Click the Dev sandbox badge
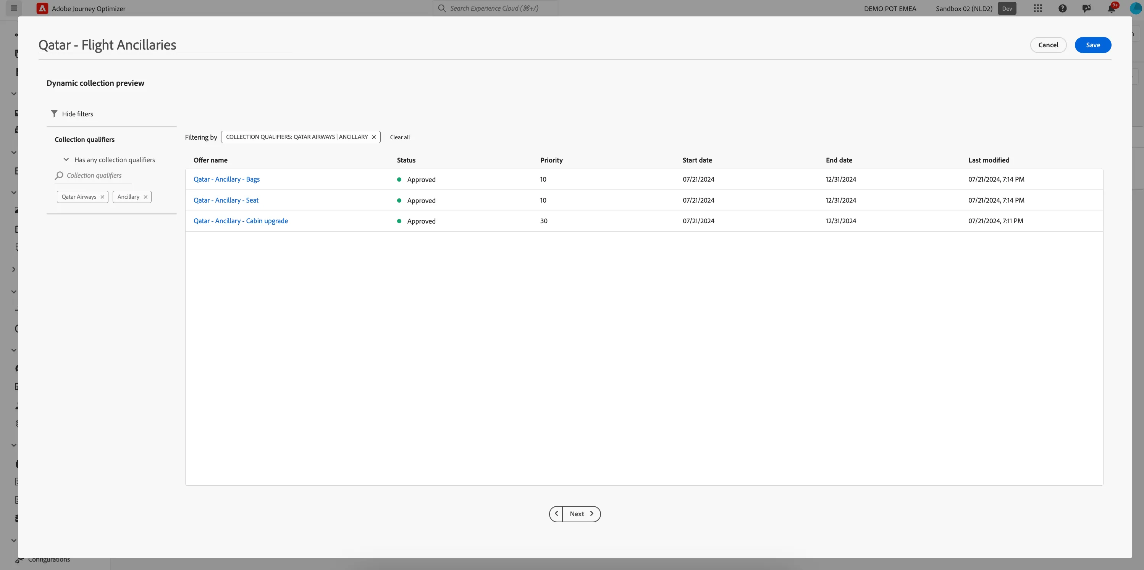The image size is (1144, 570). (1007, 8)
